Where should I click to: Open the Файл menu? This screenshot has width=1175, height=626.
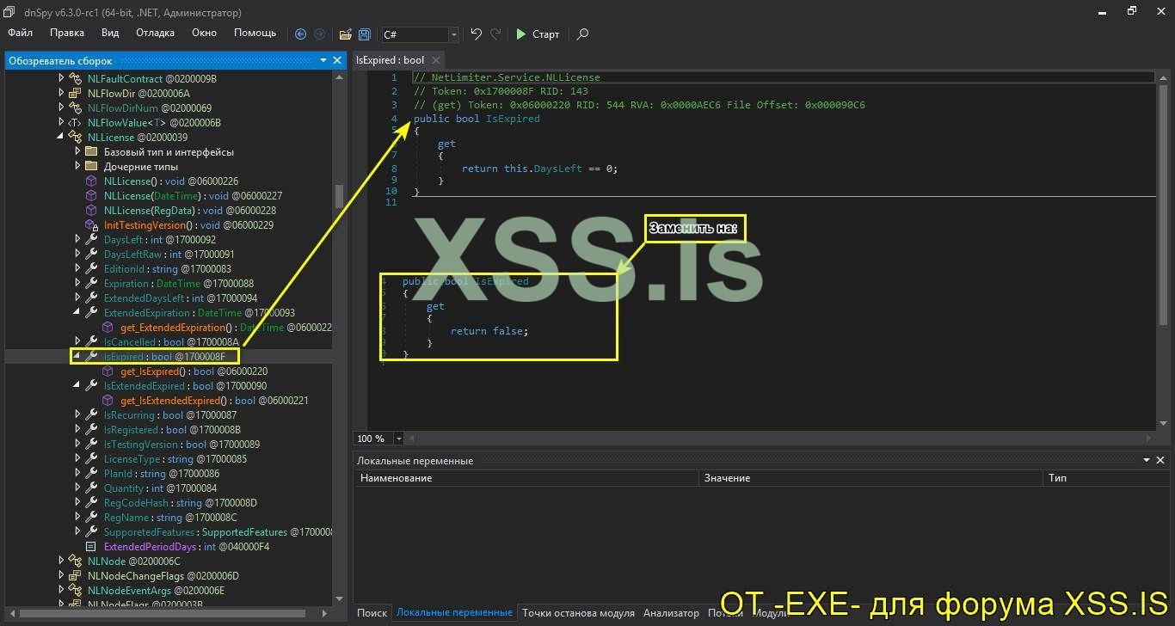21,33
